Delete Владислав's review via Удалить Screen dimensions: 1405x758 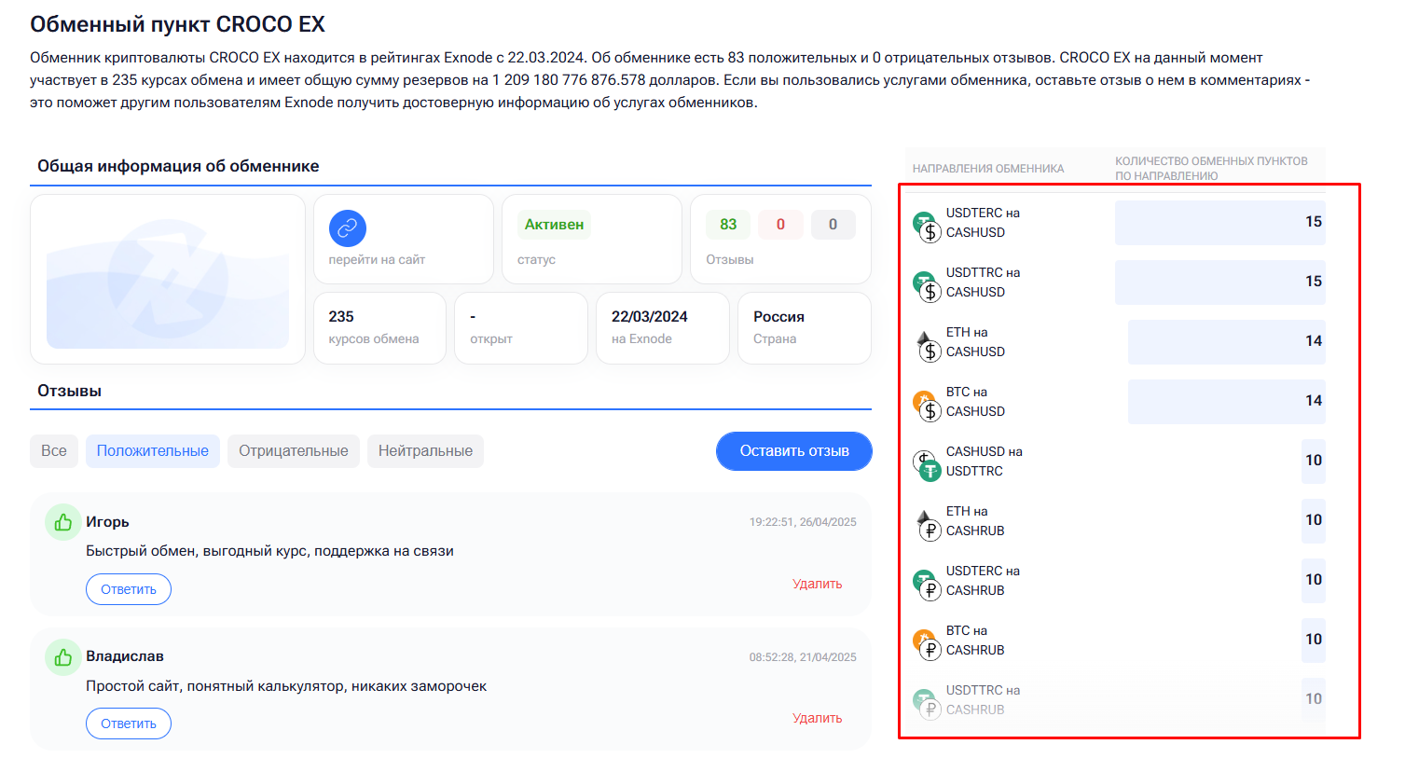point(817,718)
